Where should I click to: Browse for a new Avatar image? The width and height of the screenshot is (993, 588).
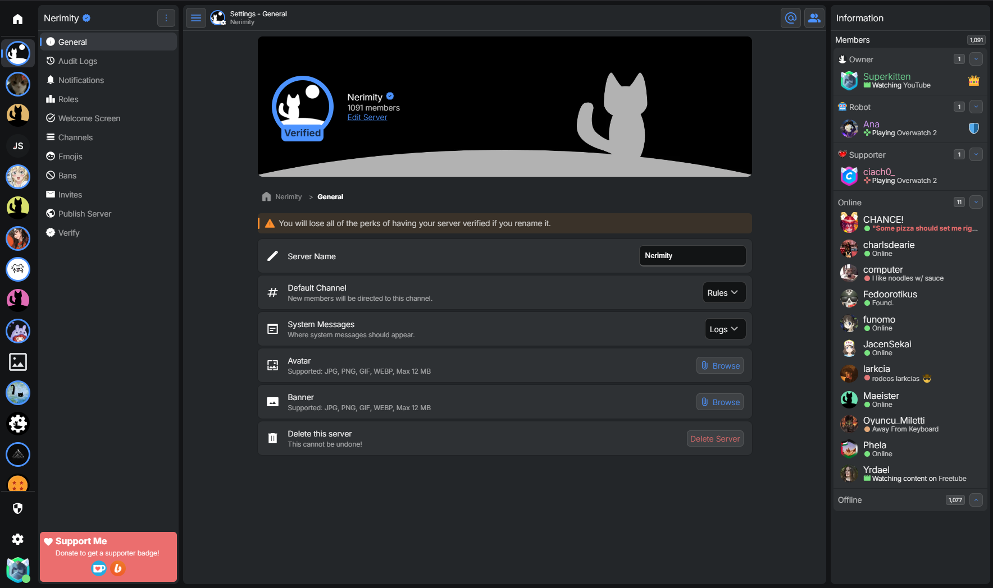719,366
